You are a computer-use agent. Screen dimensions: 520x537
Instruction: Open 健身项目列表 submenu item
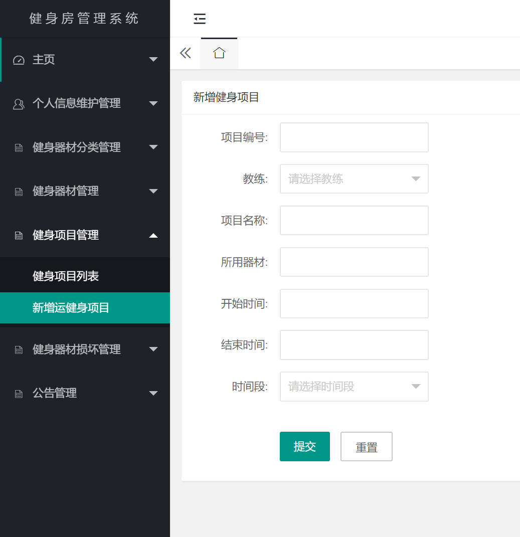click(x=66, y=276)
